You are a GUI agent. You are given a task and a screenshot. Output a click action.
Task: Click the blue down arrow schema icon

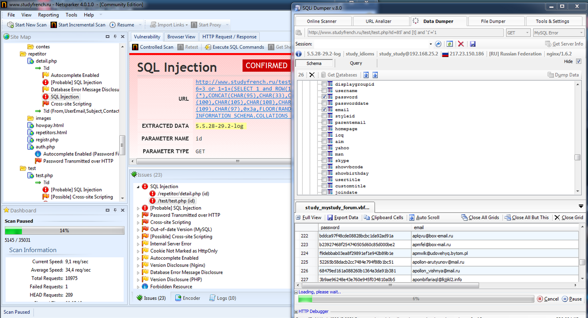(x=375, y=75)
